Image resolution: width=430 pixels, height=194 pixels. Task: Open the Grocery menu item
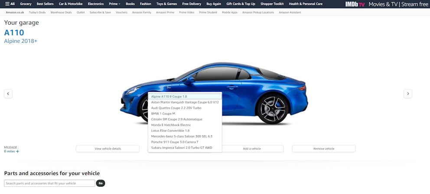point(26,4)
